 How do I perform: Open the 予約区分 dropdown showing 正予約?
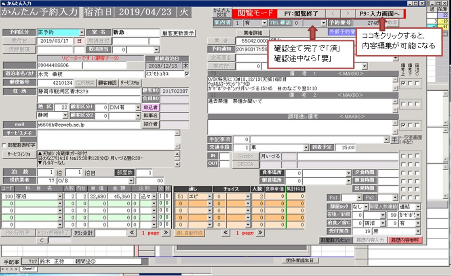point(82,32)
